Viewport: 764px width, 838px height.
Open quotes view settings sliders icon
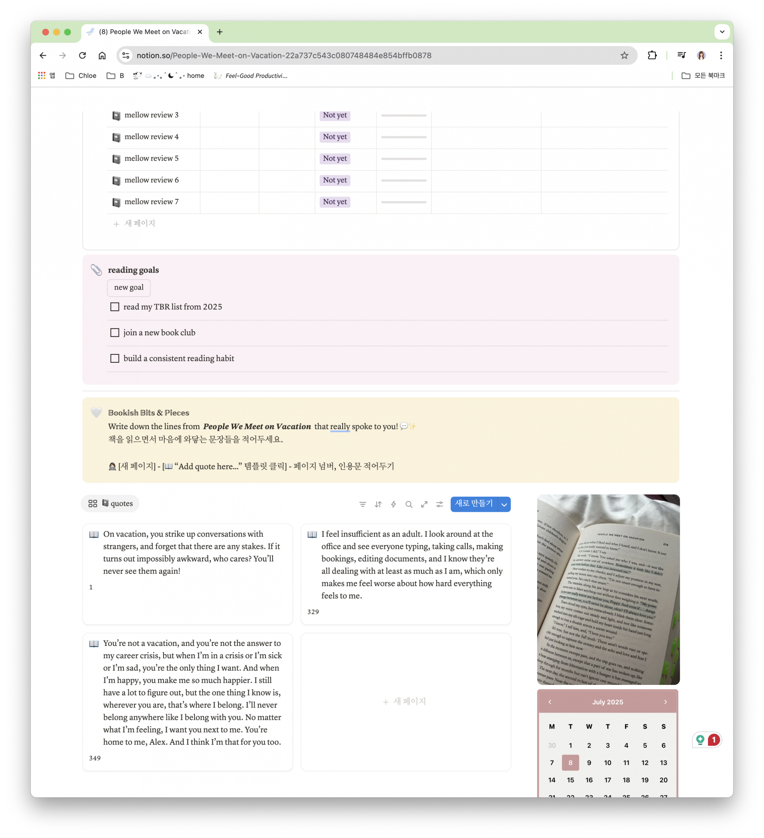[440, 504]
